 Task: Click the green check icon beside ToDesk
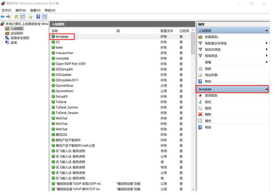click(x=53, y=102)
